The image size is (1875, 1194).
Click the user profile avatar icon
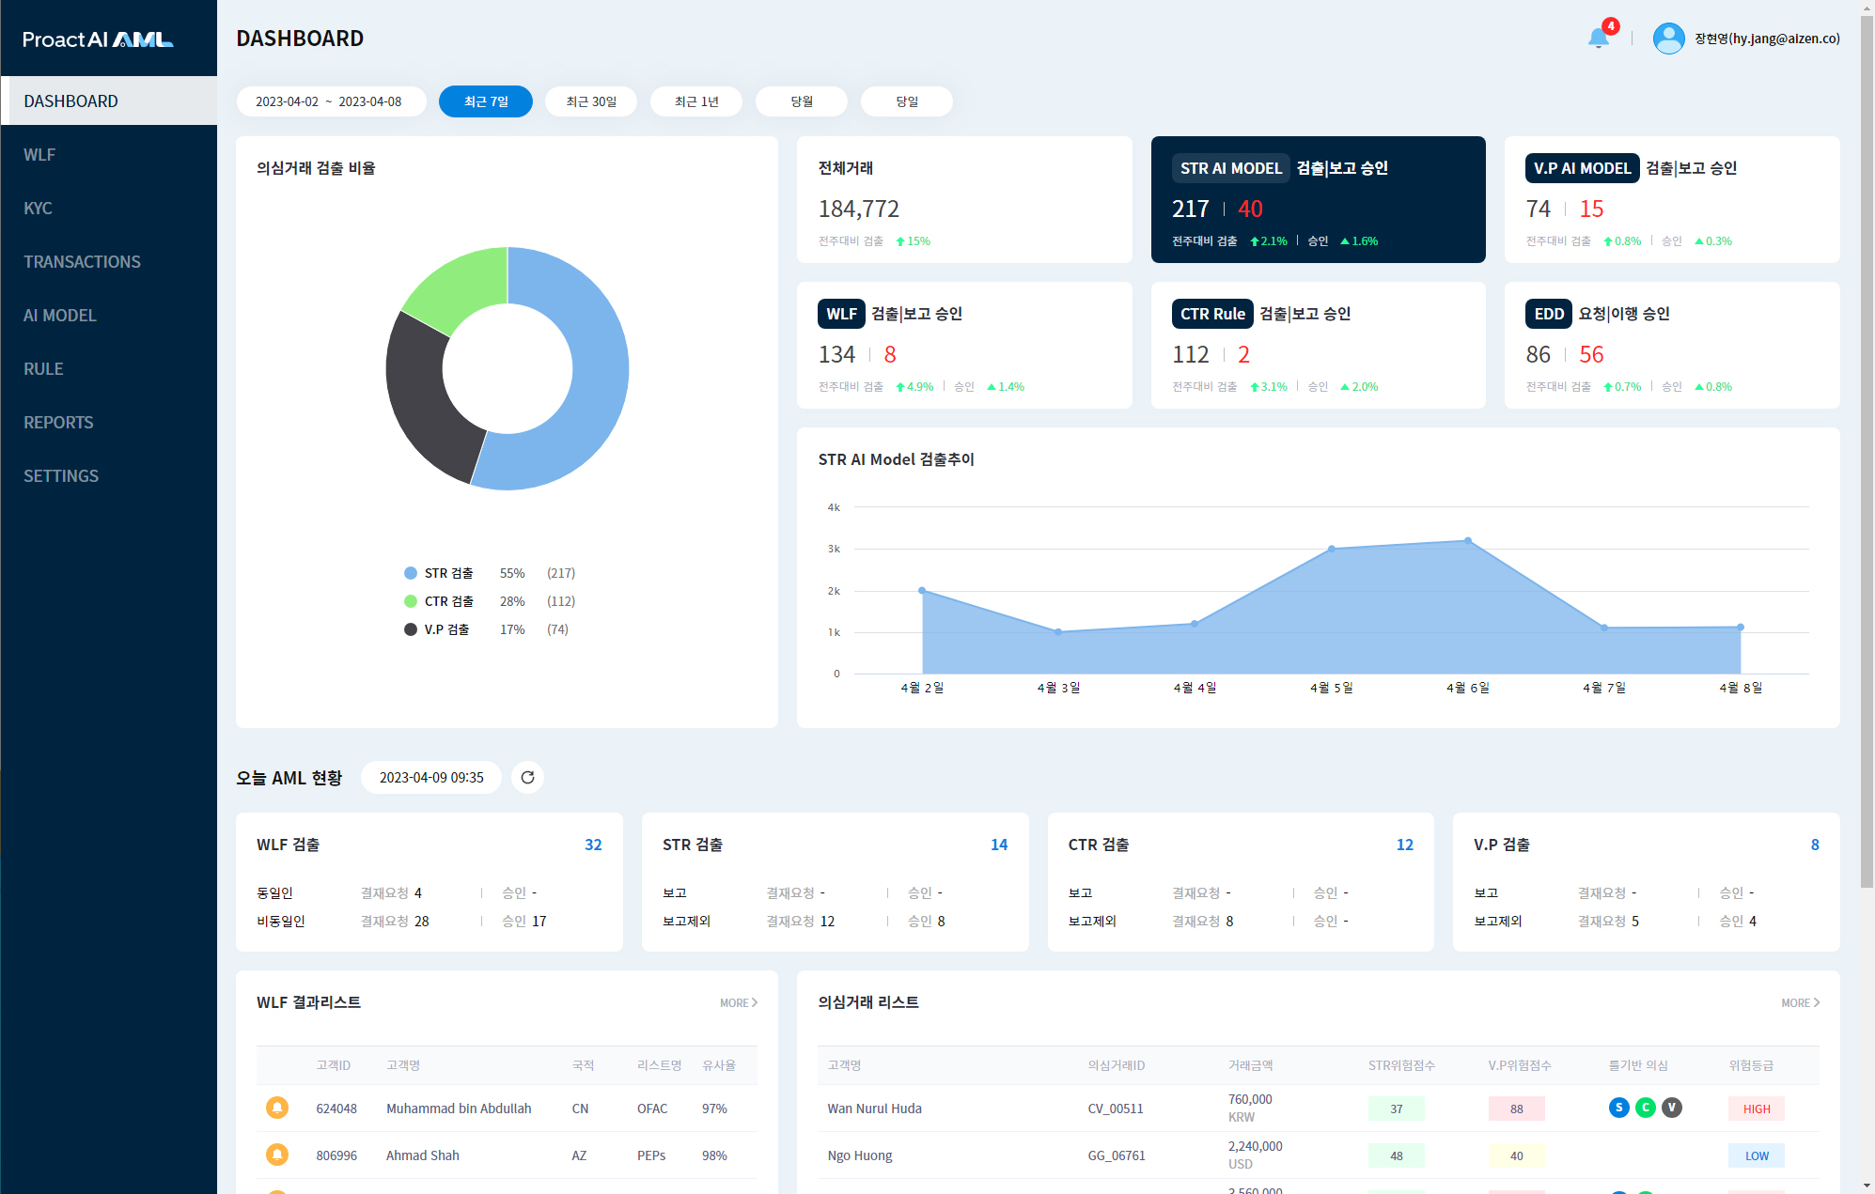click(1668, 39)
